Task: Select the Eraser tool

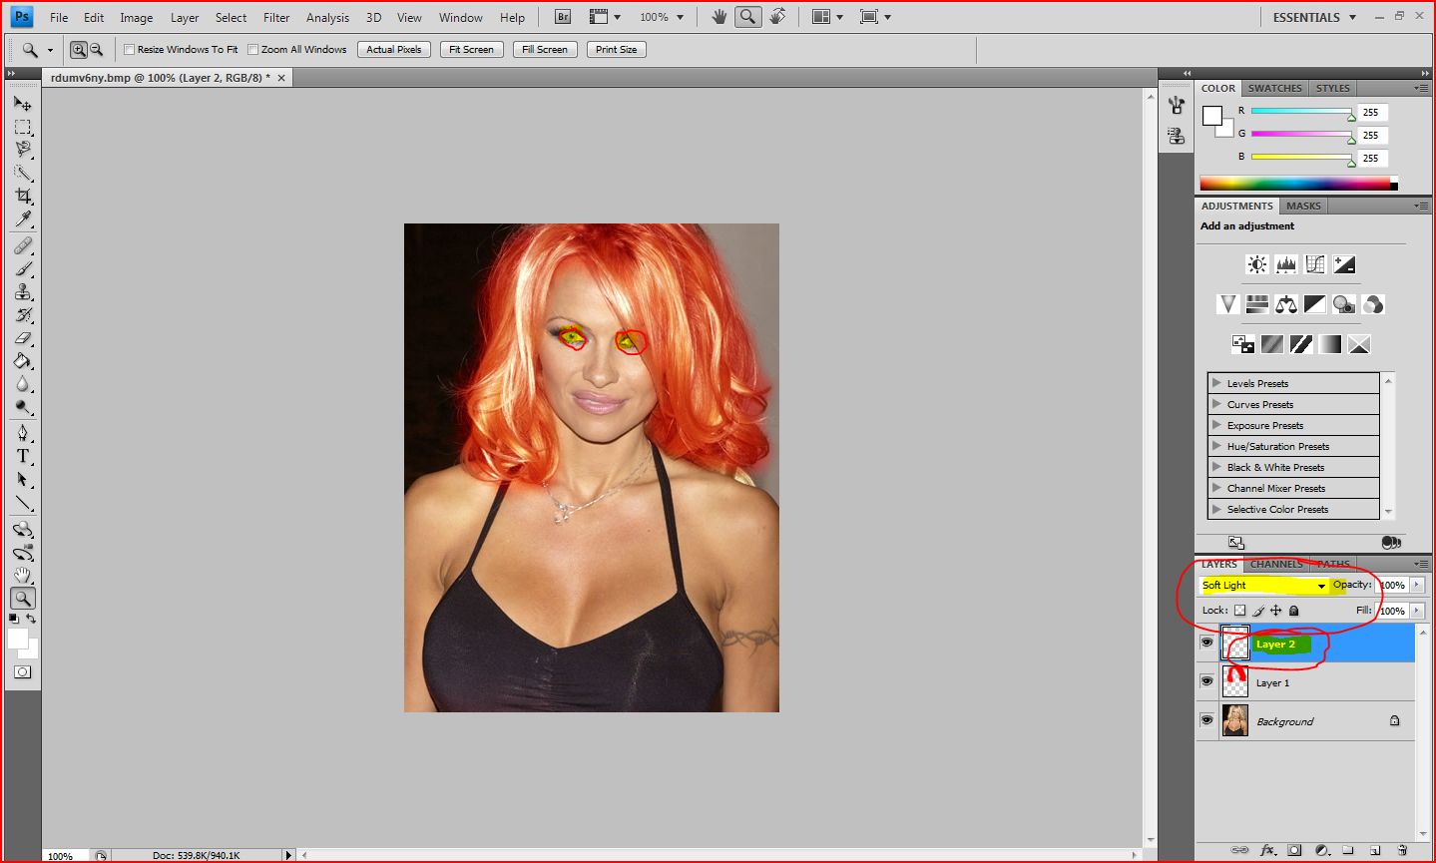Action: (22, 338)
